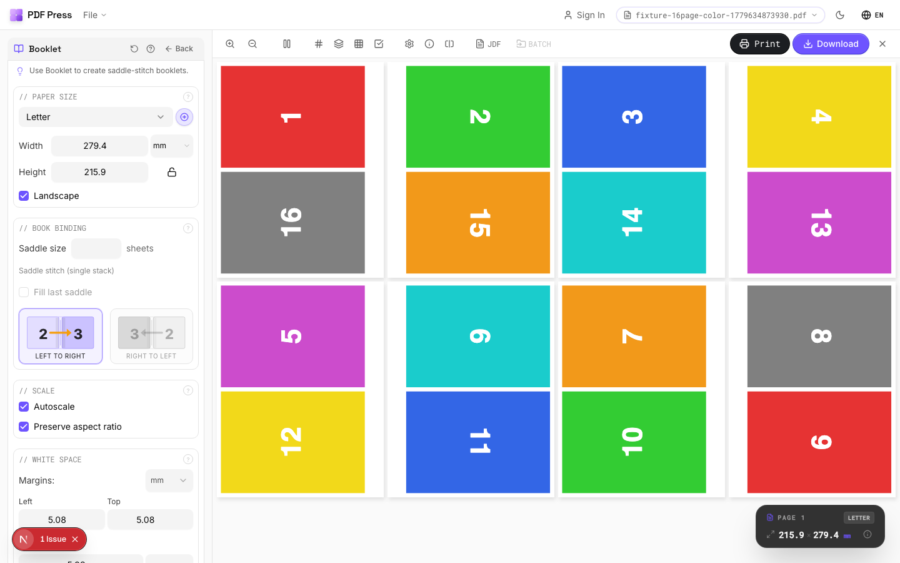The image size is (900, 563).
Task: Click the mm unit indicator in page size overlay
Action: (847, 535)
